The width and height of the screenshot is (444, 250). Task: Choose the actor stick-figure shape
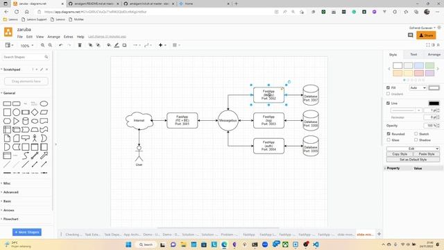[35, 138]
